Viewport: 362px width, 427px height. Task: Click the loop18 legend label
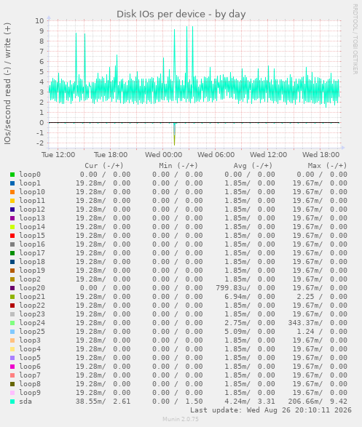click(32, 262)
